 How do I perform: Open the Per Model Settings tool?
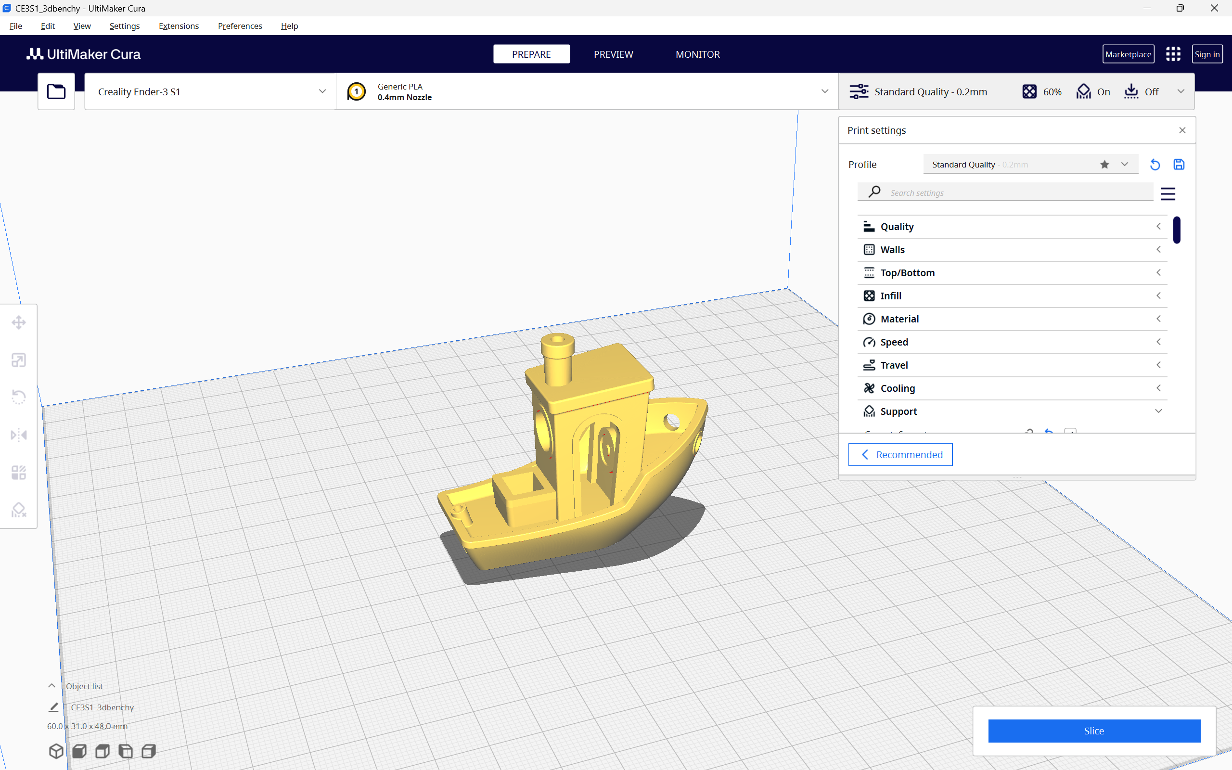19,473
